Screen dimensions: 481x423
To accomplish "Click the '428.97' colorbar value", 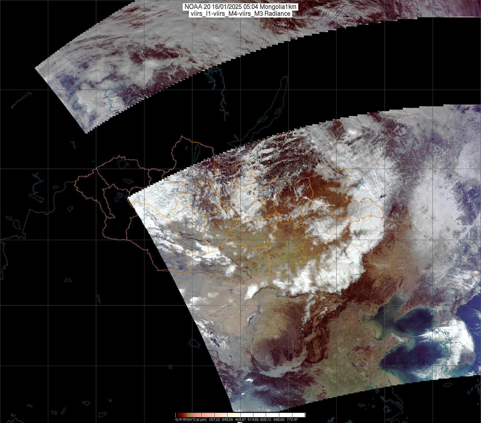I will [x=240, y=419].
